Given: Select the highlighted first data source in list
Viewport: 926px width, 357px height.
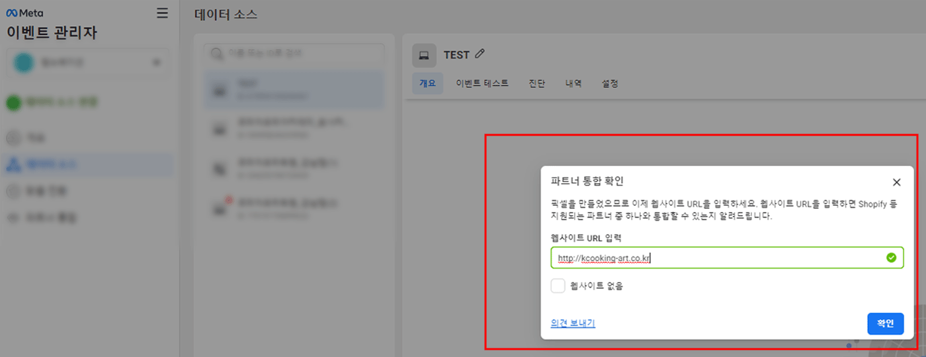Looking at the screenshot, I should [294, 90].
